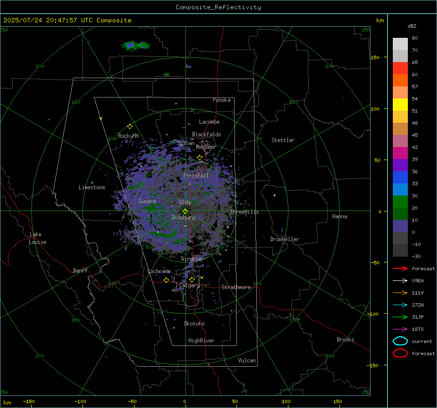This screenshot has width=437, height=408.
Task: Click the Drumheller label
Action: tap(285, 239)
